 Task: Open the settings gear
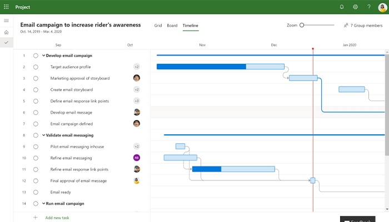coord(355,7)
